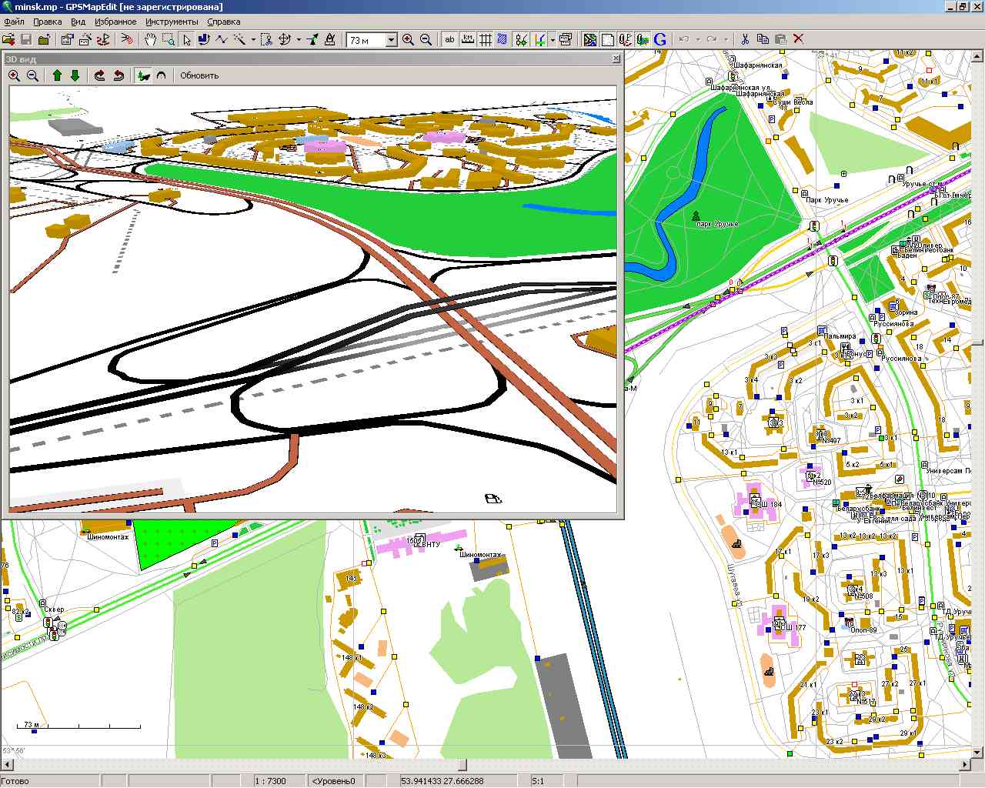This screenshot has height=788, width=985.
Task: Toggle the km scale ruler display button
Action: point(467,39)
